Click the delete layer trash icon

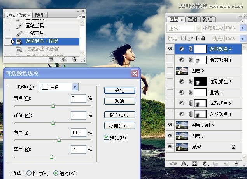tap(236, 164)
